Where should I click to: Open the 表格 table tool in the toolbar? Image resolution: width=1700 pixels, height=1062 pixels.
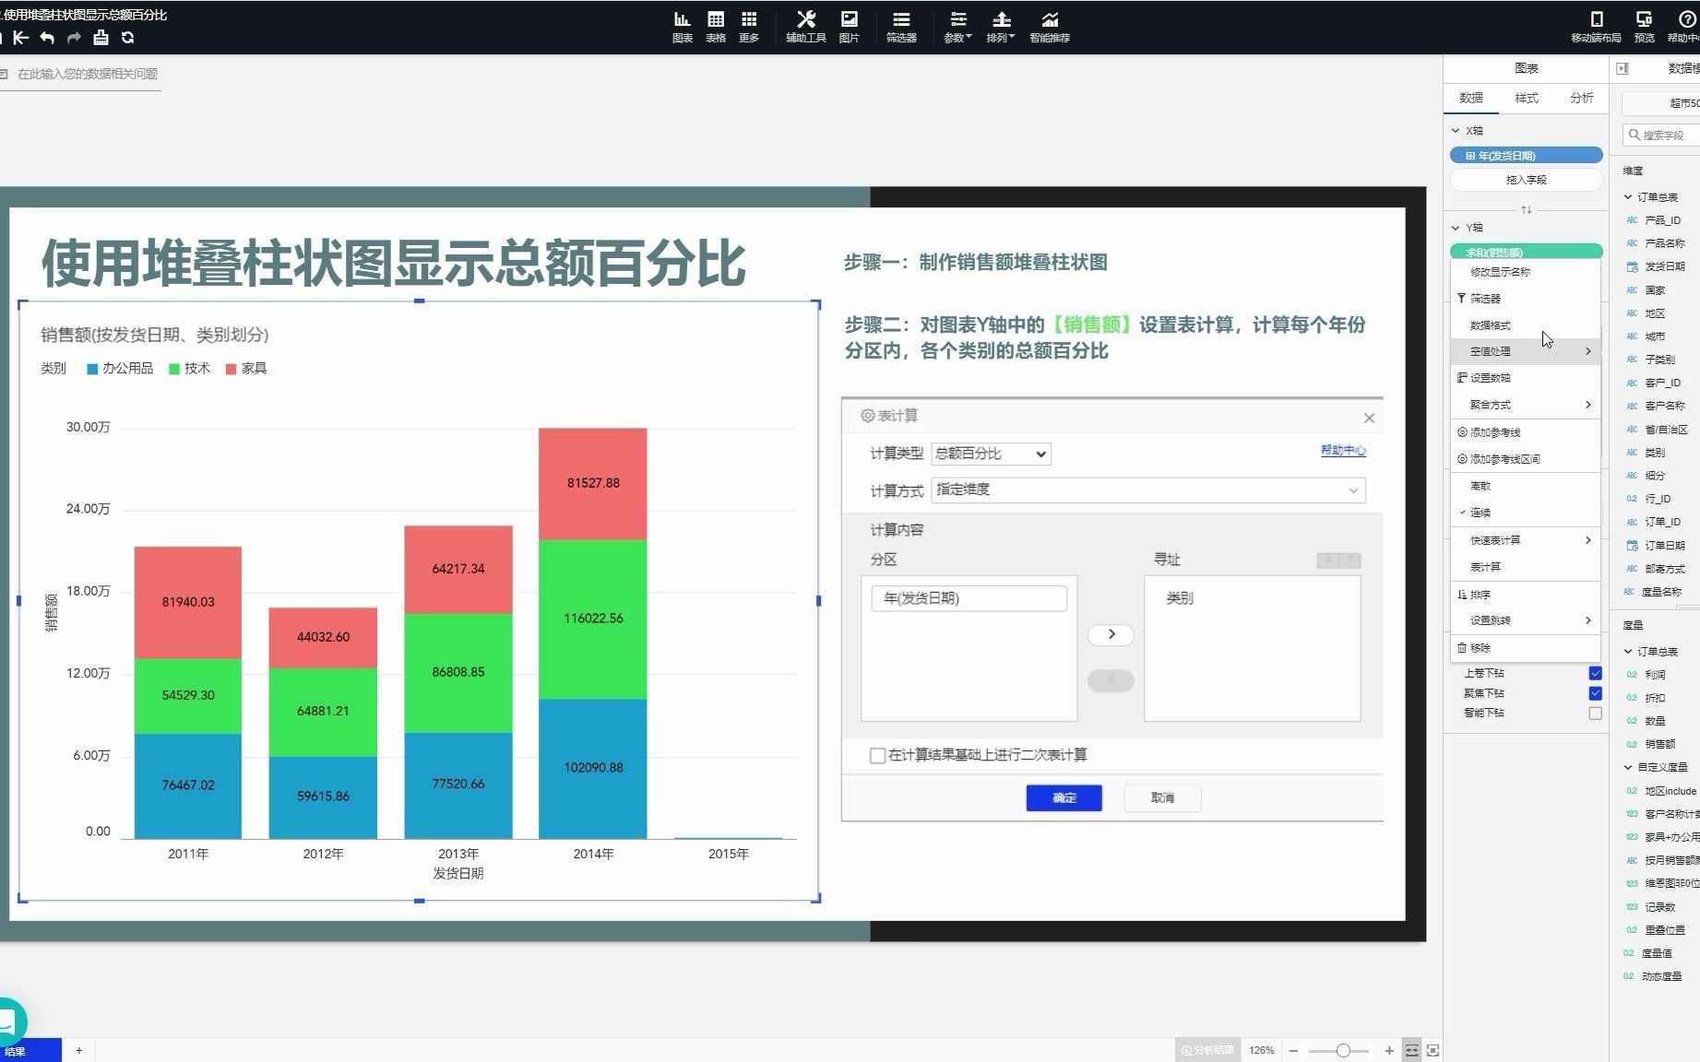click(x=715, y=26)
